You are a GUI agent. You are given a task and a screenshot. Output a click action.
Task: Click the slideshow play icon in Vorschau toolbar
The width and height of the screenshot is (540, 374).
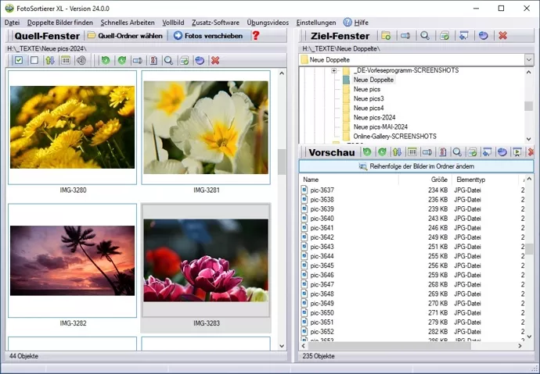[x=517, y=152]
